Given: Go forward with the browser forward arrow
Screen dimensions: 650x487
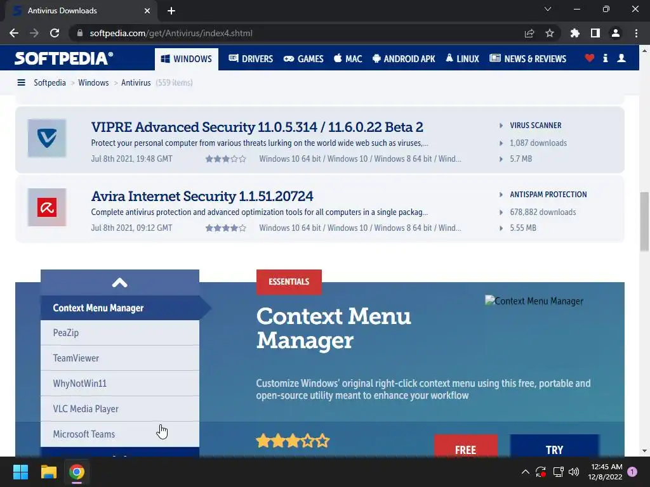Looking at the screenshot, I should point(34,33).
